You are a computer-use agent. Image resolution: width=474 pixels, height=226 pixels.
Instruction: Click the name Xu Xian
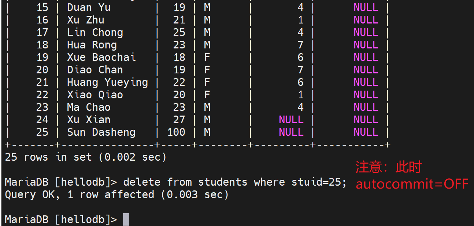point(89,120)
